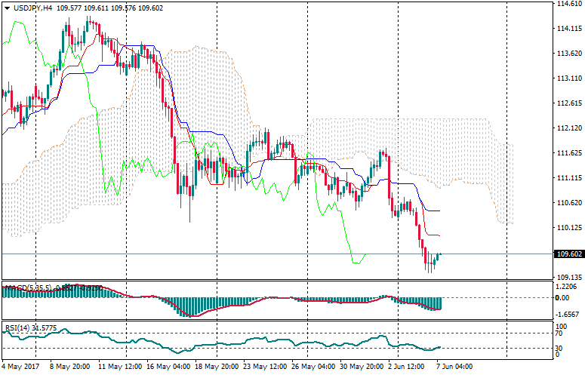Image resolution: width=585 pixels, height=375 pixels.
Task: Click the RSI(14) indicator label
Action: pyautogui.click(x=17, y=327)
